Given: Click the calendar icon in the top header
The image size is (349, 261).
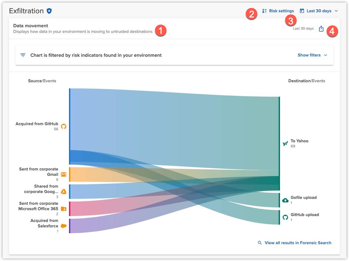Looking at the screenshot, I should 301,10.
